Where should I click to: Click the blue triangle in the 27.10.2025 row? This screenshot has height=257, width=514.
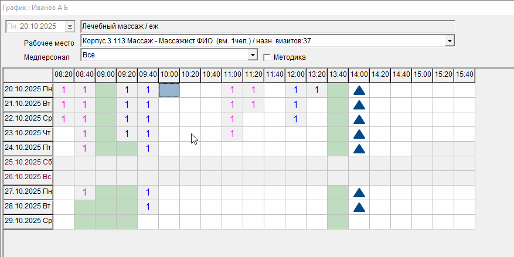(x=359, y=193)
